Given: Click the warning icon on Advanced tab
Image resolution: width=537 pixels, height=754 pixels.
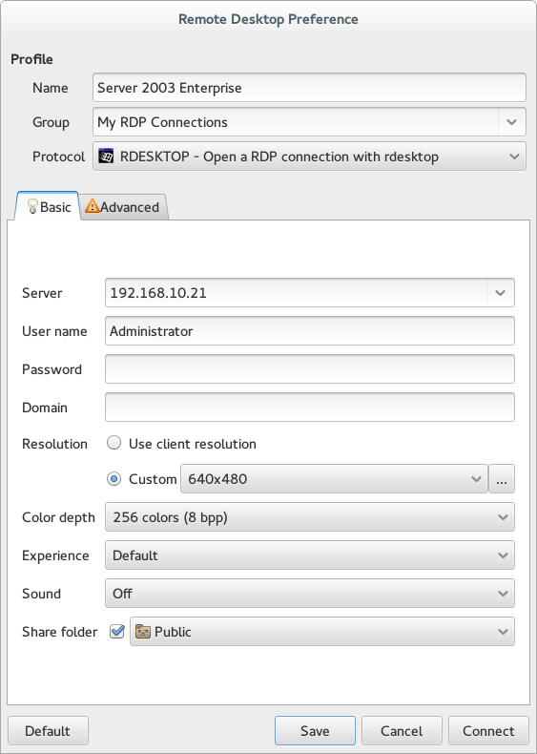Looking at the screenshot, I should [92, 206].
